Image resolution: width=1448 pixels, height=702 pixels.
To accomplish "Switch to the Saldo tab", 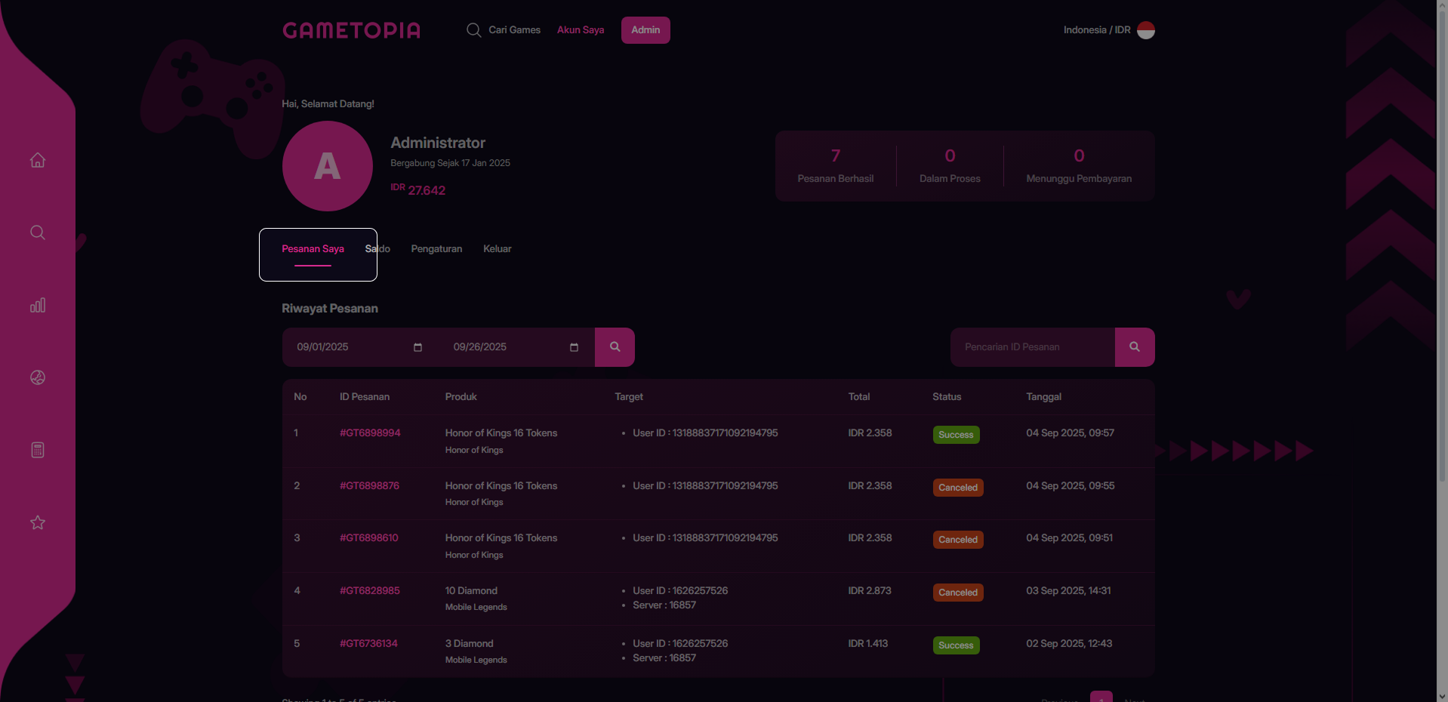I will 377,249.
